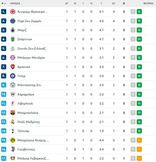Click the ΔΓ goal difference header

pos(114,3)
